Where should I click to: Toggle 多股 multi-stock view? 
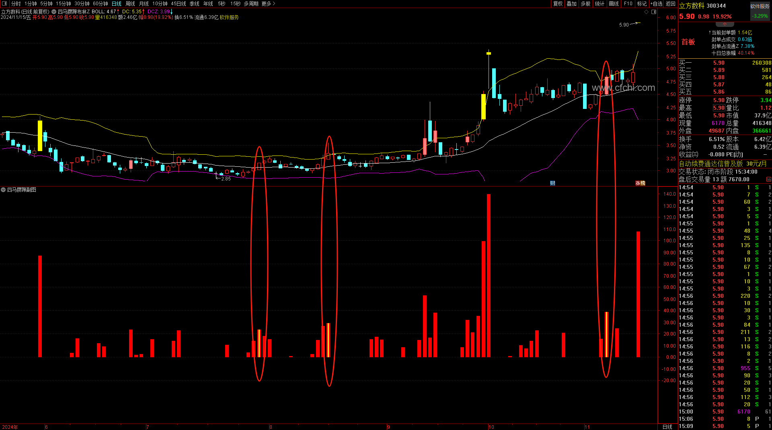pyautogui.click(x=586, y=4)
